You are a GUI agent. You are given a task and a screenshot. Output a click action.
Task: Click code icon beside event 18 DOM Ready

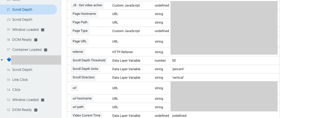tap(36, 40)
